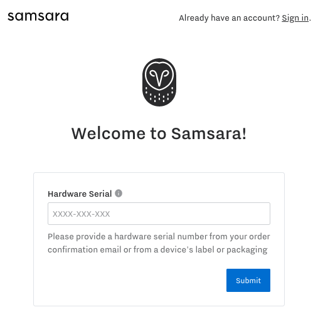Click the owl logo icon
318x327 pixels.
[x=159, y=82]
